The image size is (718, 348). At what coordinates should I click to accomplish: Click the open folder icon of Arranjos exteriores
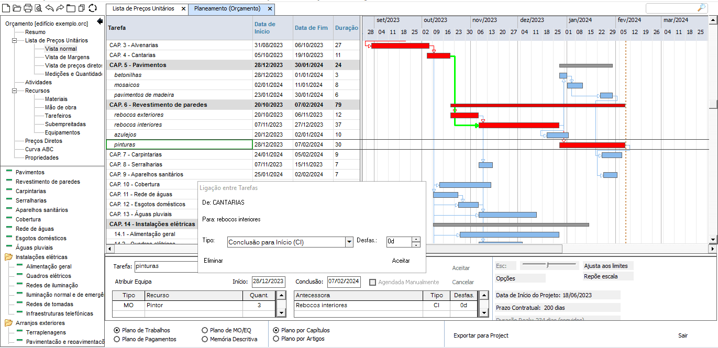8,323
